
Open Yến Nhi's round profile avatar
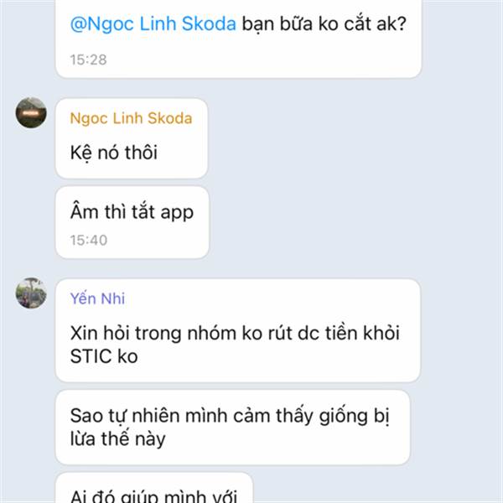(31, 293)
